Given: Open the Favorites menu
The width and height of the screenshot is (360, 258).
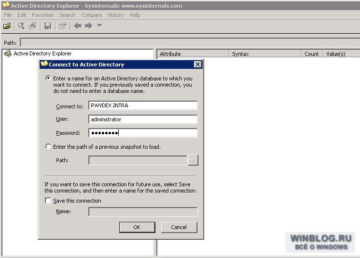Looking at the screenshot, I should click(42, 15).
